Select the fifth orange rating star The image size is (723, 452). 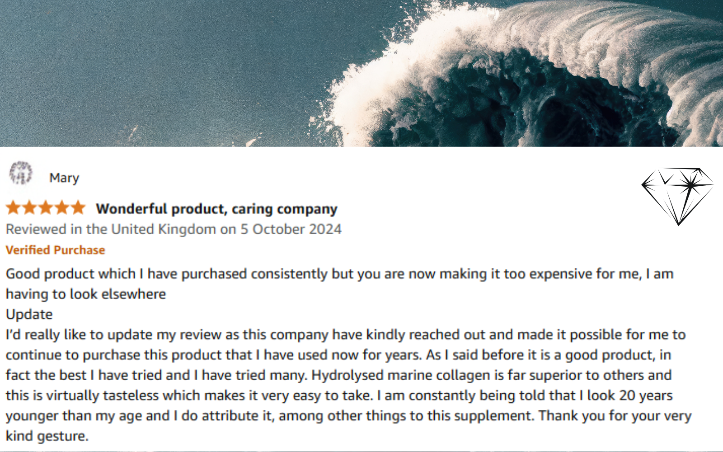point(78,208)
